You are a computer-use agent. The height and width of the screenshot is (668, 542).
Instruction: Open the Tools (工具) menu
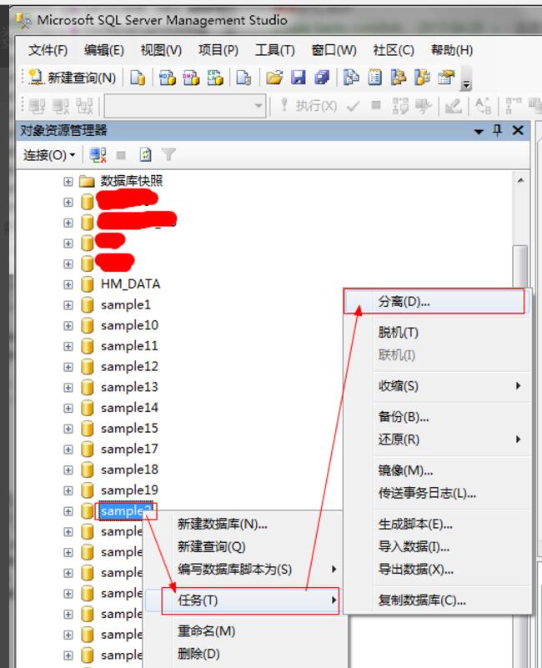[x=275, y=50]
